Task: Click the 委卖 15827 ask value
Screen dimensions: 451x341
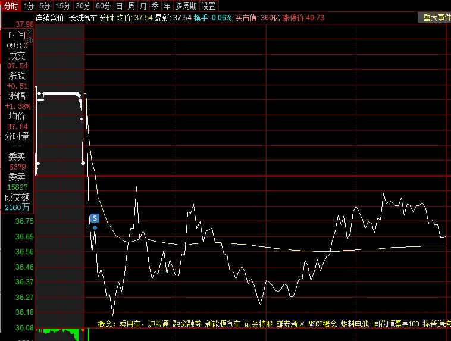Action: (x=17, y=187)
